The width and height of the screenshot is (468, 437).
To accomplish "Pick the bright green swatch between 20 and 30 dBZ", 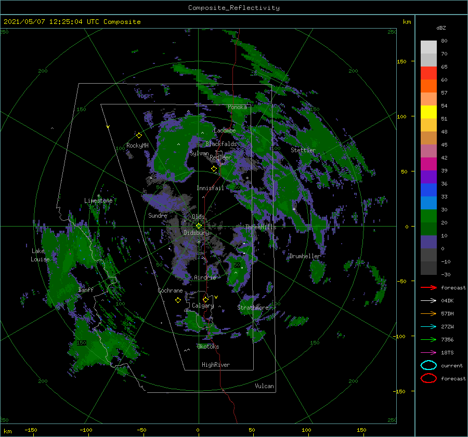I will 428,216.
